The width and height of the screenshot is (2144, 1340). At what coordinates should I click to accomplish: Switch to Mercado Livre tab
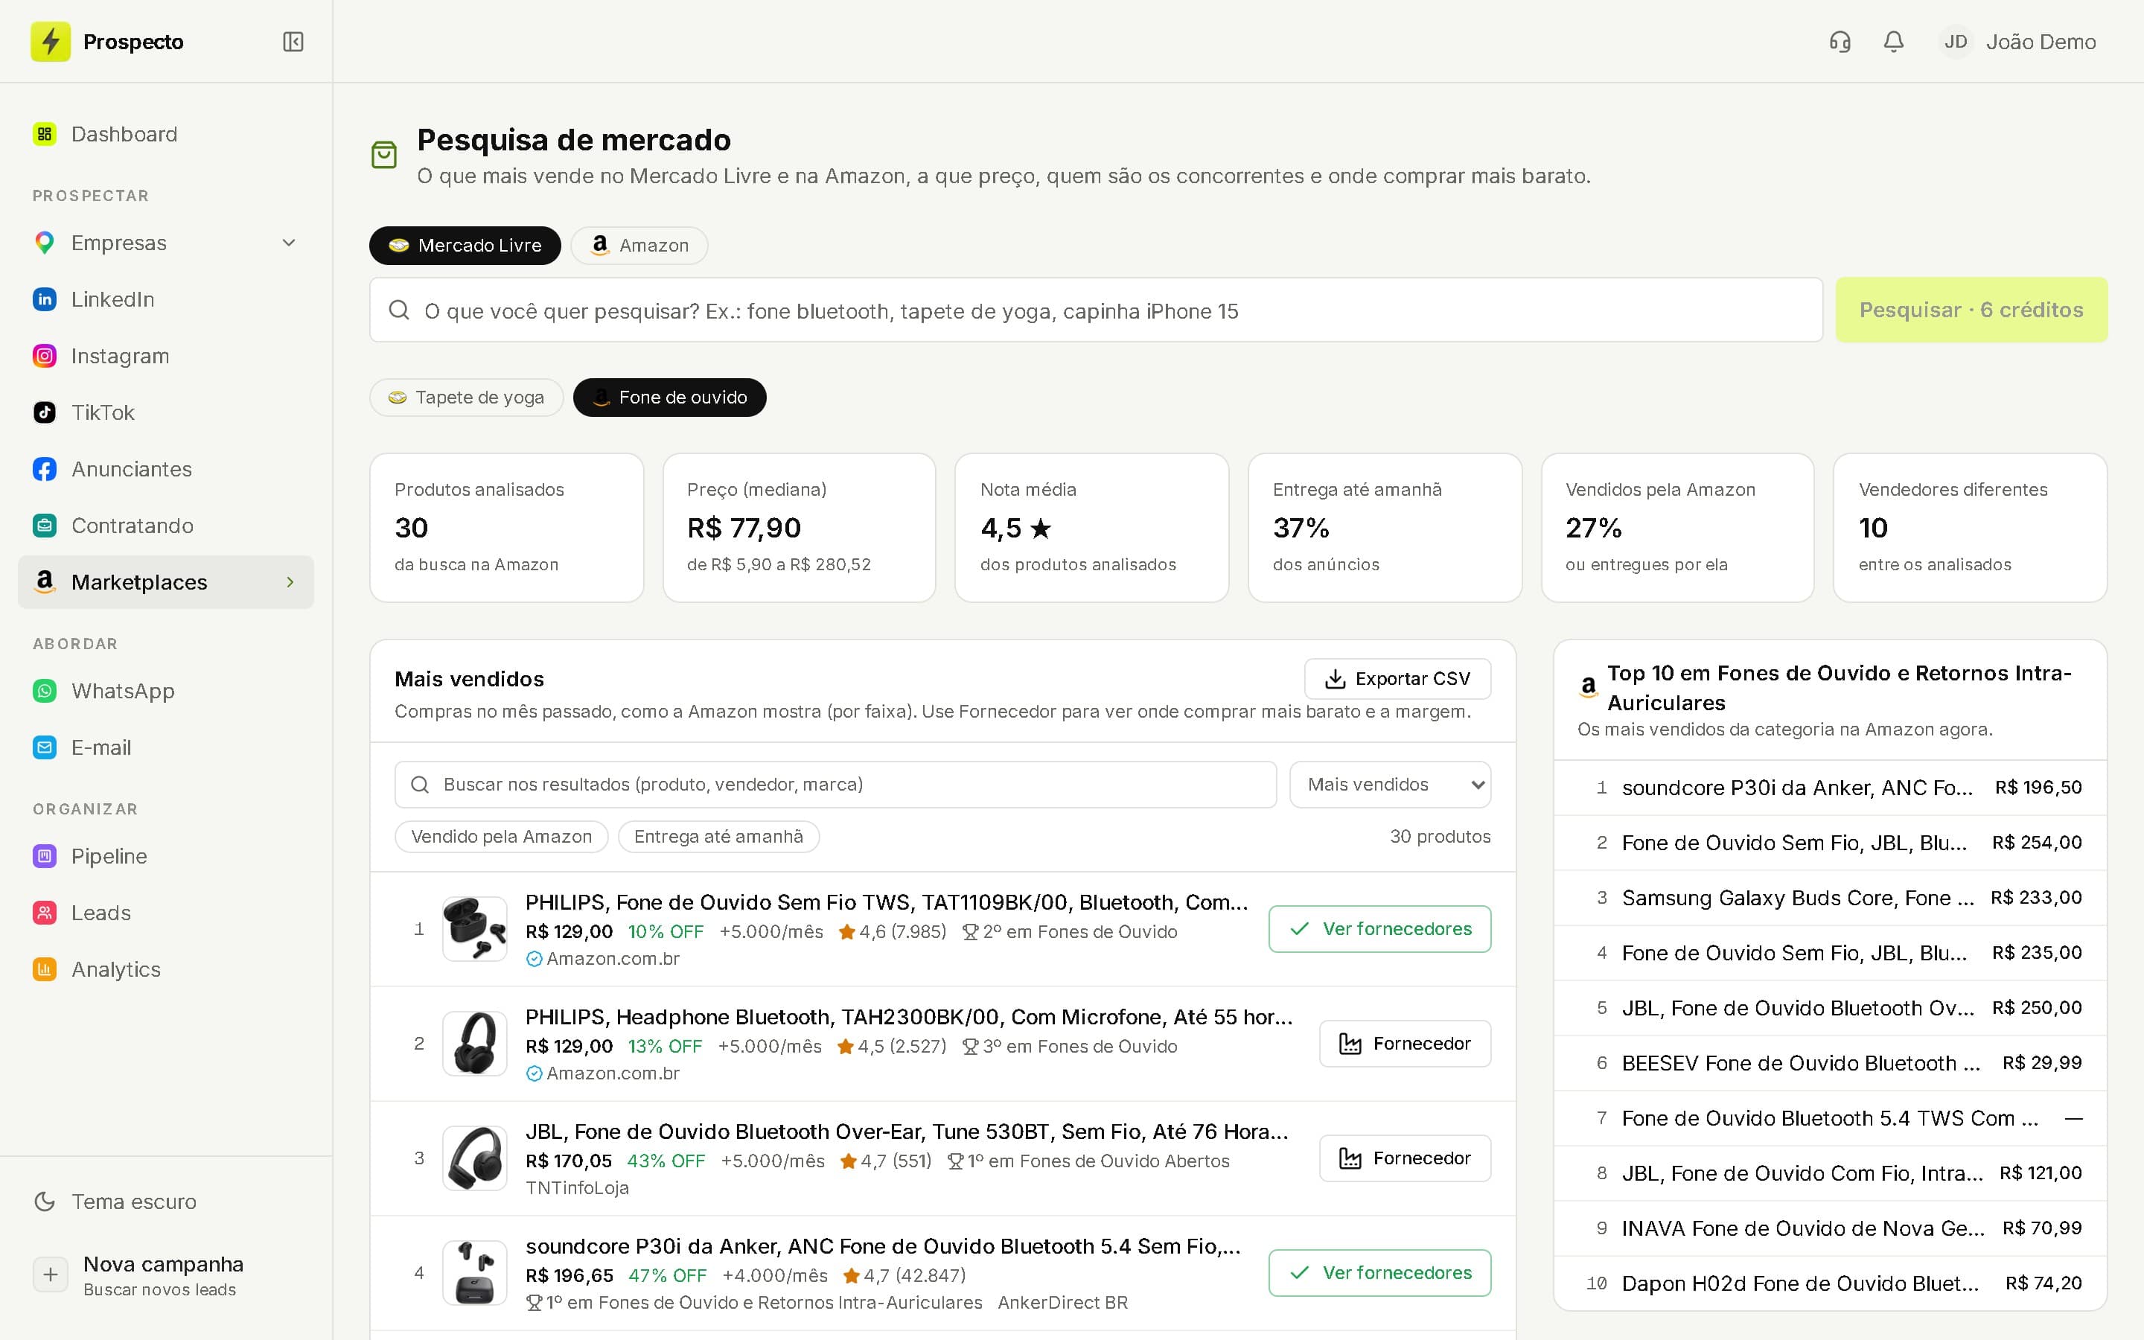pyautogui.click(x=465, y=246)
